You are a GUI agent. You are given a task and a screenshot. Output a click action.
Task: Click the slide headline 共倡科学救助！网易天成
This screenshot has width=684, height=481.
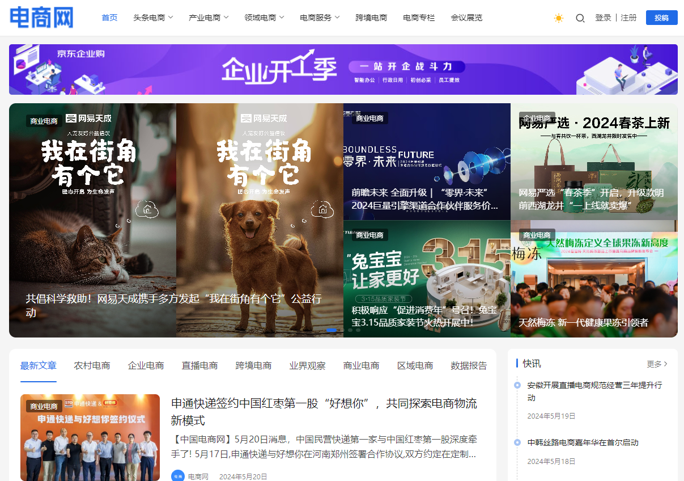(x=174, y=305)
